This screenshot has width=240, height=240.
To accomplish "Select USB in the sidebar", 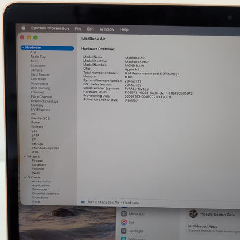I will (35, 152).
